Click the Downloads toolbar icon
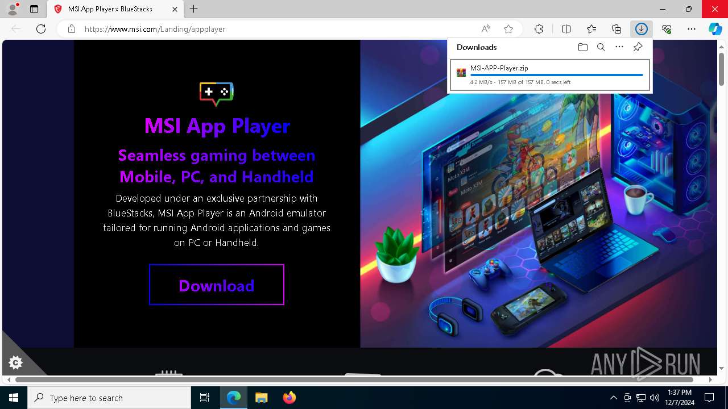 coord(642,29)
